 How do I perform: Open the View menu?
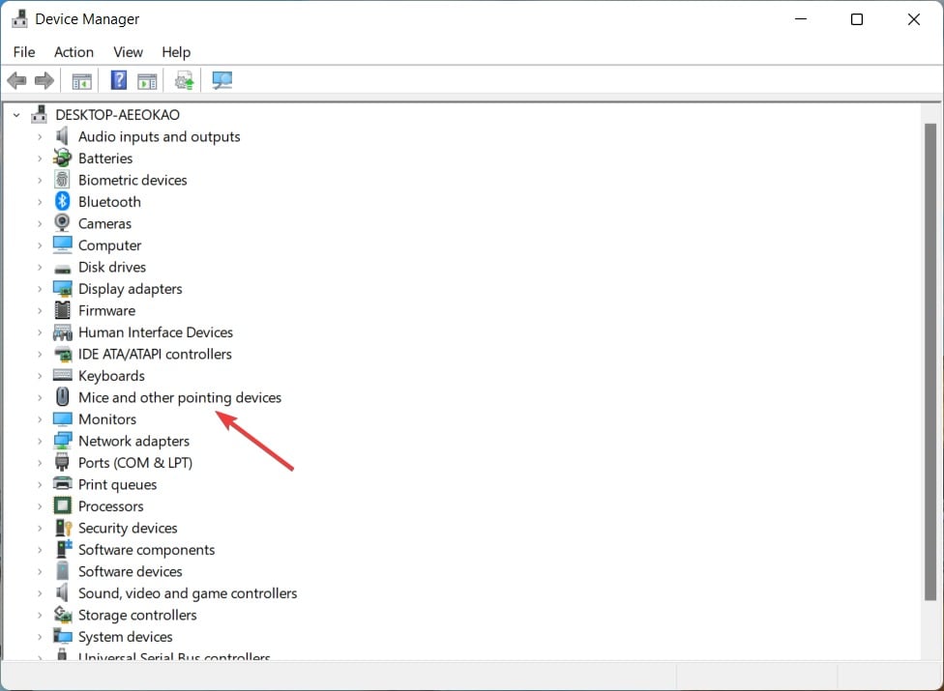[x=128, y=52]
